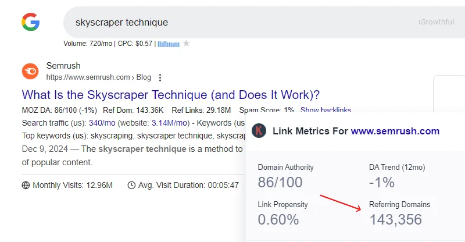Star the keyword with the star icon

pos(186,44)
